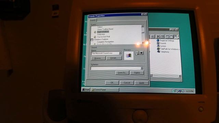Click the Details button
Image resolution: width=219 pixels, height=123 pixels.
tap(114, 58)
